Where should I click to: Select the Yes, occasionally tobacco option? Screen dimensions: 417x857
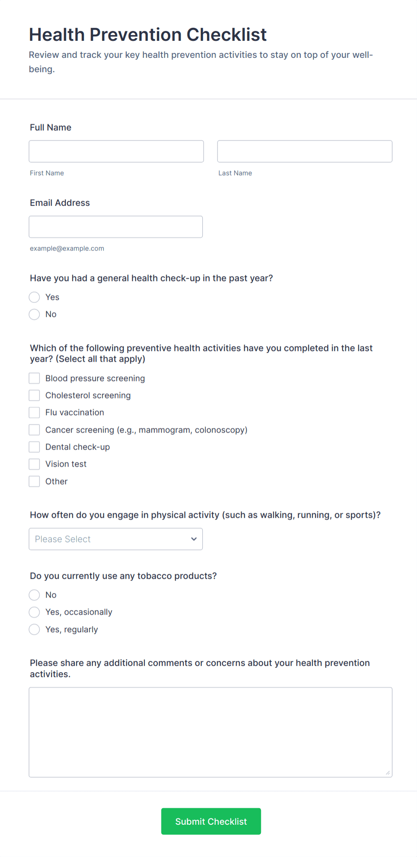(34, 612)
